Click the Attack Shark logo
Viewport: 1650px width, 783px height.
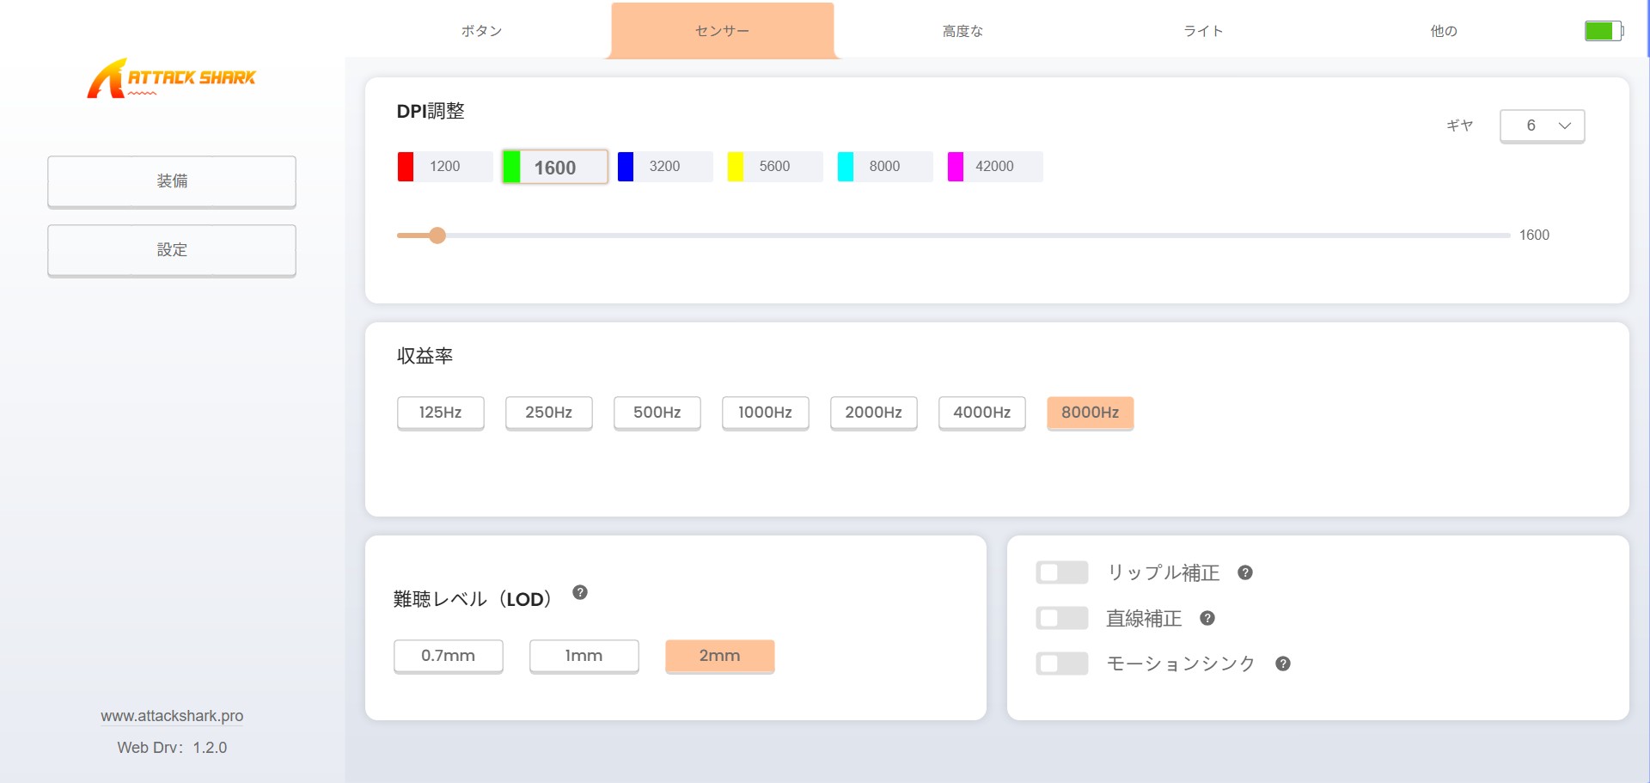171,78
